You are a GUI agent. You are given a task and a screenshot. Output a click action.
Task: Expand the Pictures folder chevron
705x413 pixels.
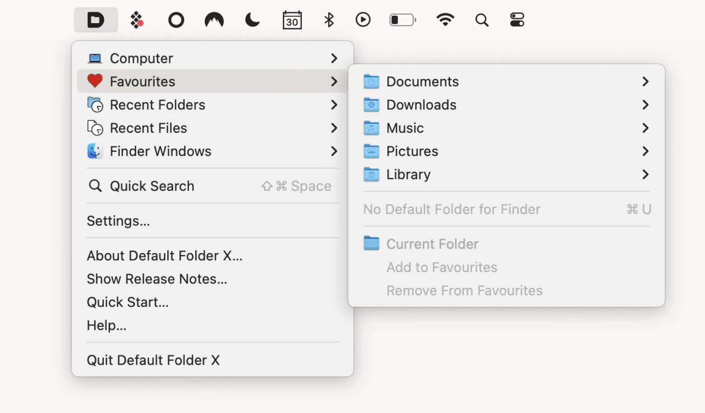645,151
